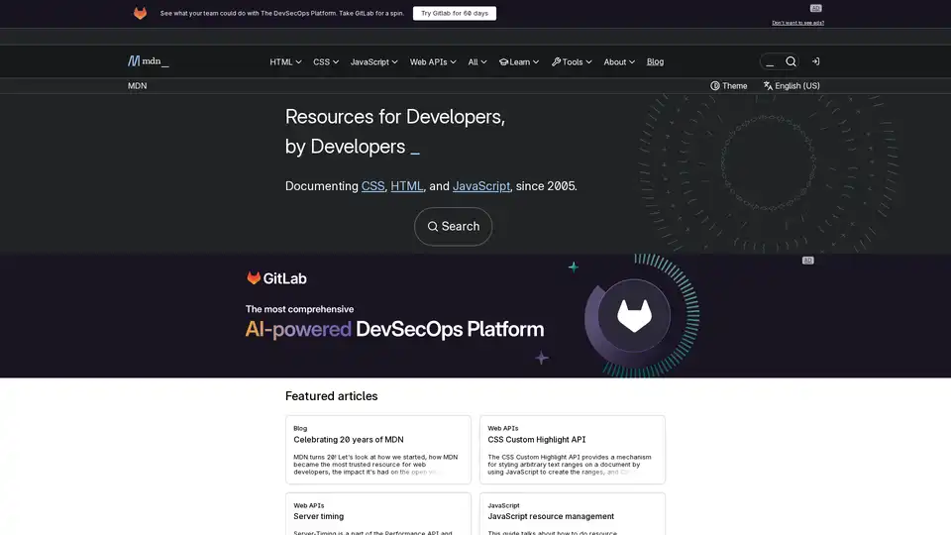The width and height of the screenshot is (951, 535).
Task: Click Web APIs tag on Server timing card
Action: (x=309, y=505)
